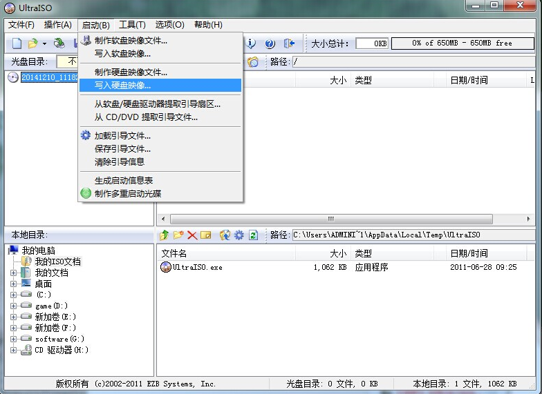Open the 文件(F) menu
This screenshot has height=394, width=542.
click(x=21, y=25)
